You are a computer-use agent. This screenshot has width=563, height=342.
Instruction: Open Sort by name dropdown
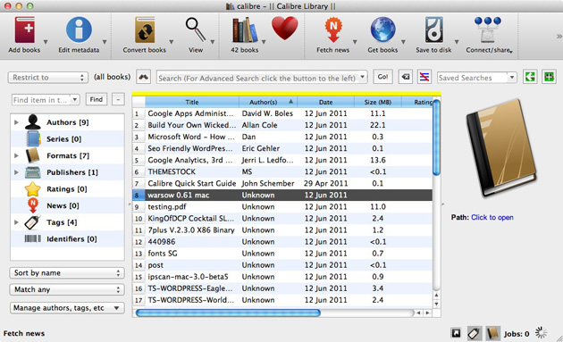pyautogui.click(x=67, y=272)
